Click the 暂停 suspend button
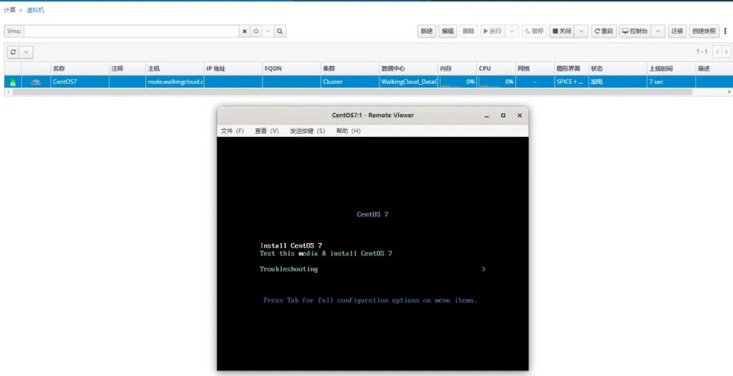This screenshot has width=733, height=376. (534, 31)
